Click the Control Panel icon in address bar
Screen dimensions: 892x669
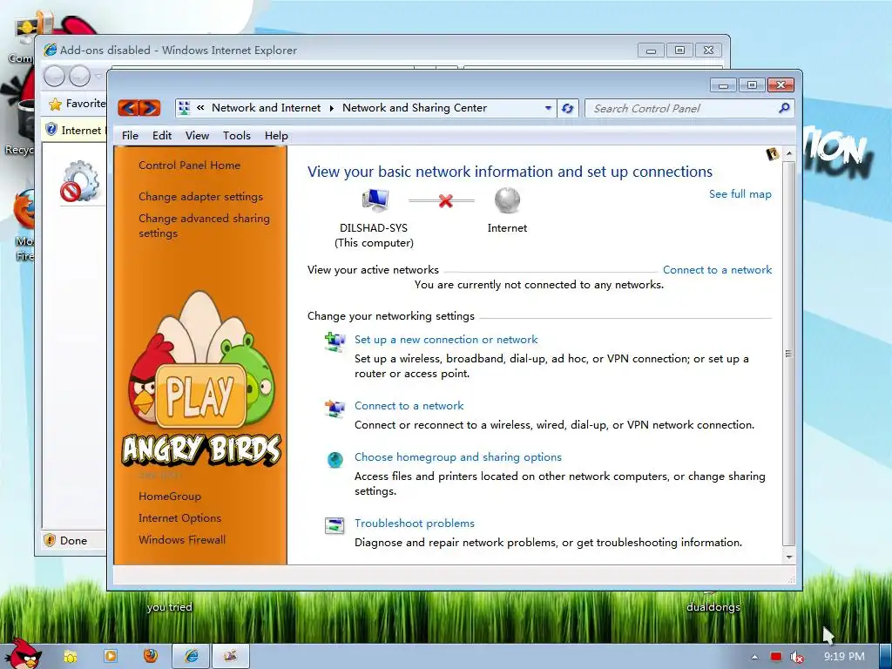[x=184, y=108]
